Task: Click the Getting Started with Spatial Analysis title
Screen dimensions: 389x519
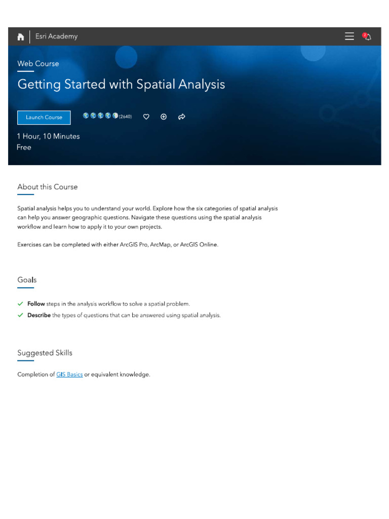Action: point(121,84)
